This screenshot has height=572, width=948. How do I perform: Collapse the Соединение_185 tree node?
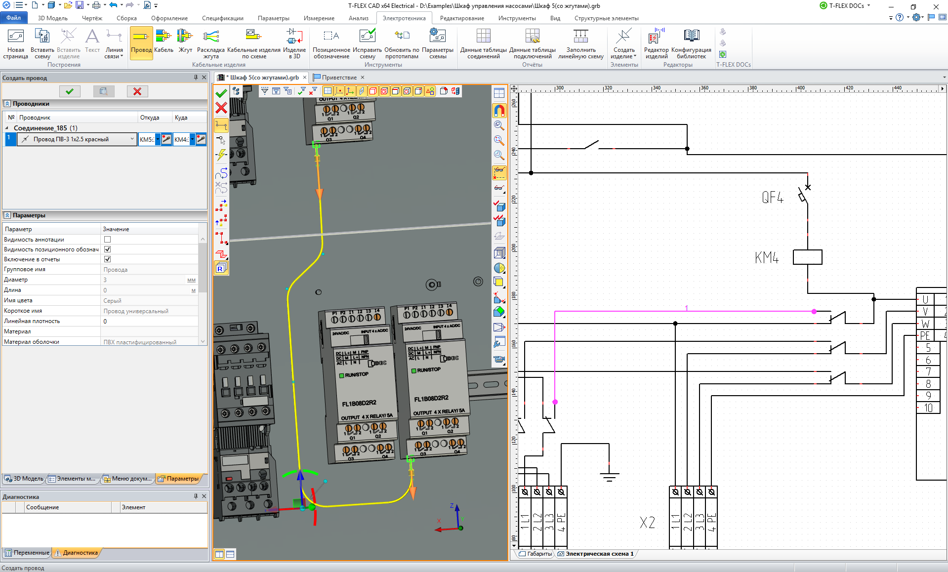(7, 128)
